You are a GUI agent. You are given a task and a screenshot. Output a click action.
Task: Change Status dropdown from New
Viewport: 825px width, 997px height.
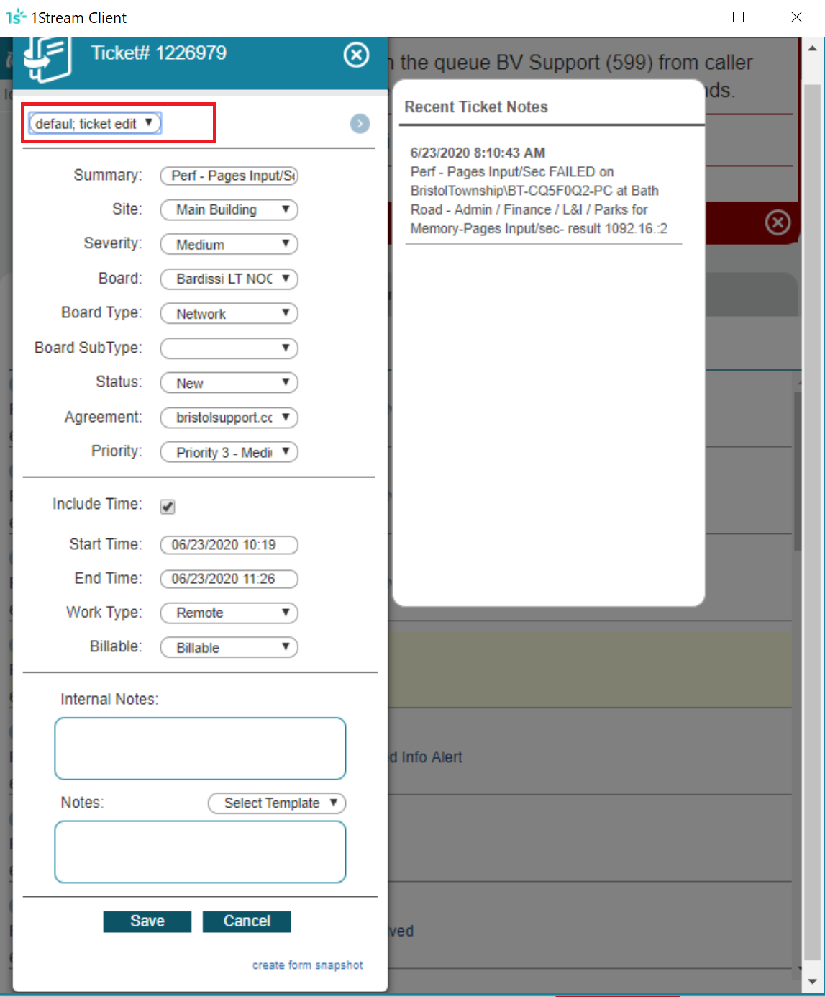tap(229, 383)
